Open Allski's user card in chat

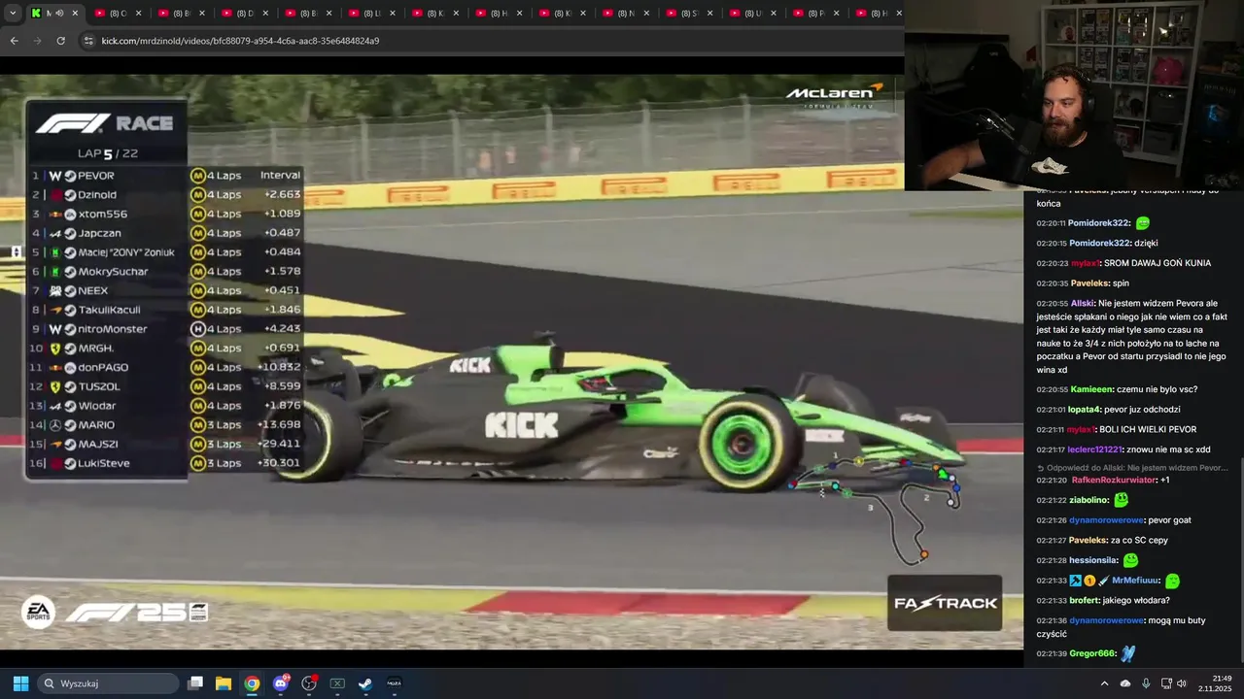click(1083, 303)
